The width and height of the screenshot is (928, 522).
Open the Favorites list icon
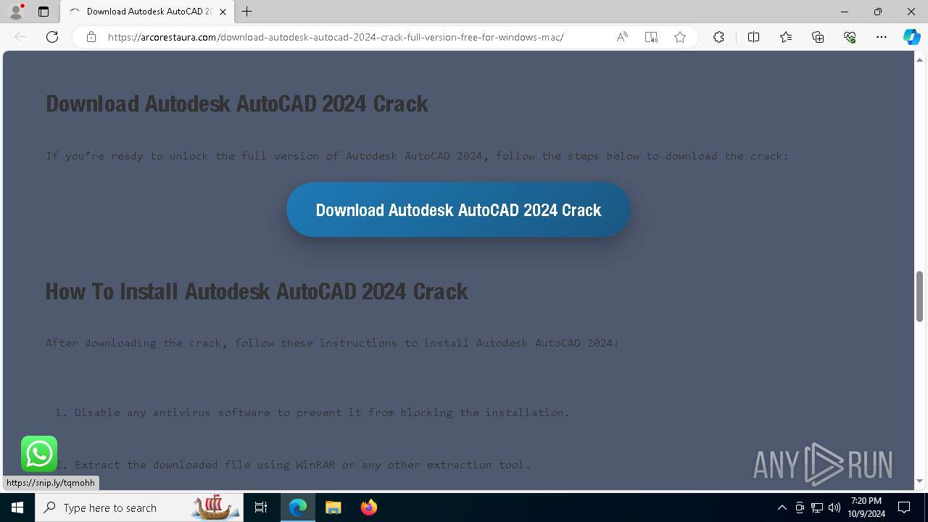(786, 37)
